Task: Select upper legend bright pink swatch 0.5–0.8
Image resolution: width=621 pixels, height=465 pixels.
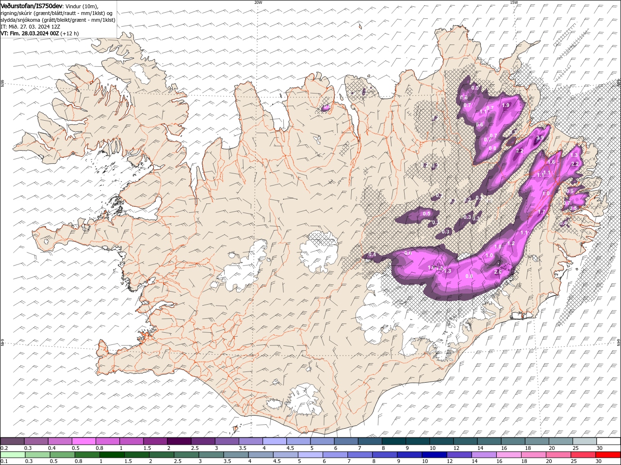Action: point(83,441)
